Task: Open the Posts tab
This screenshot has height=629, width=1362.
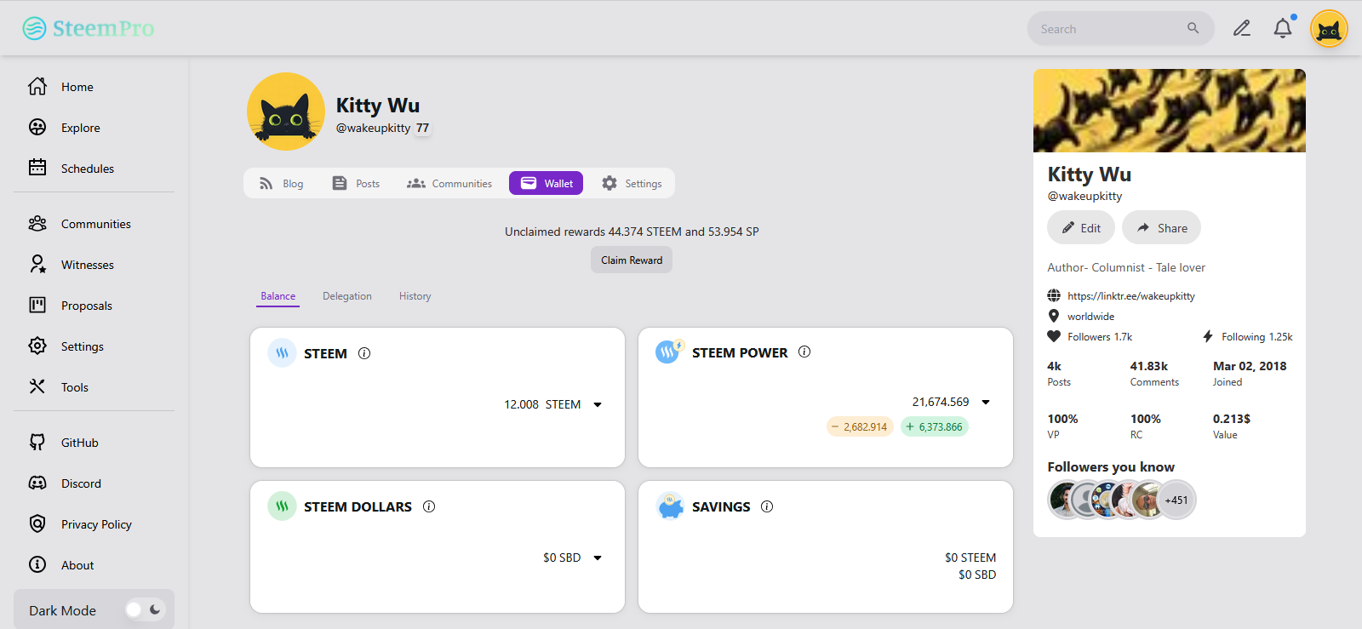Action: pos(356,183)
